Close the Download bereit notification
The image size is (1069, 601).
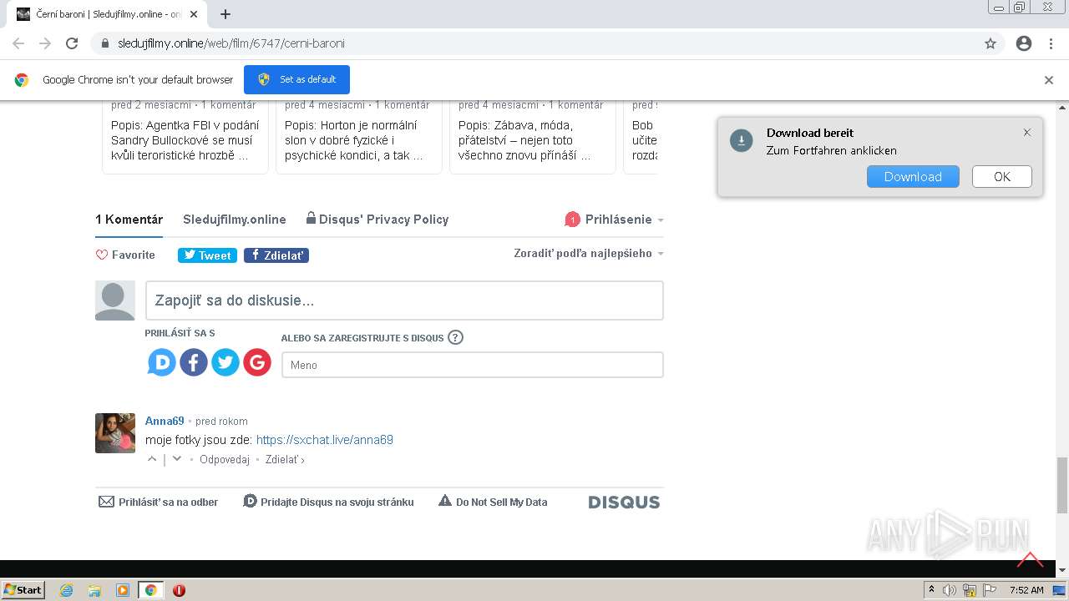coord(1027,133)
